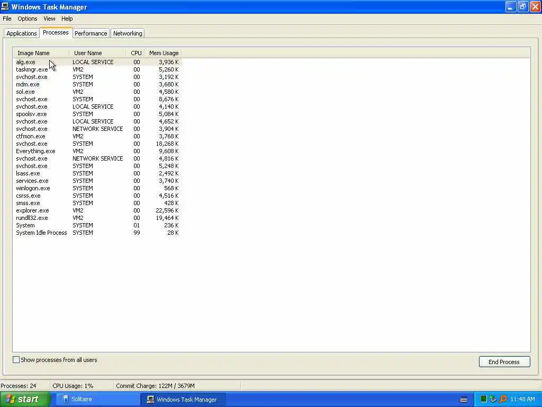Click the Everything search tray icon
The height and width of the screenshot is (407, 542).
pos(503,399)
